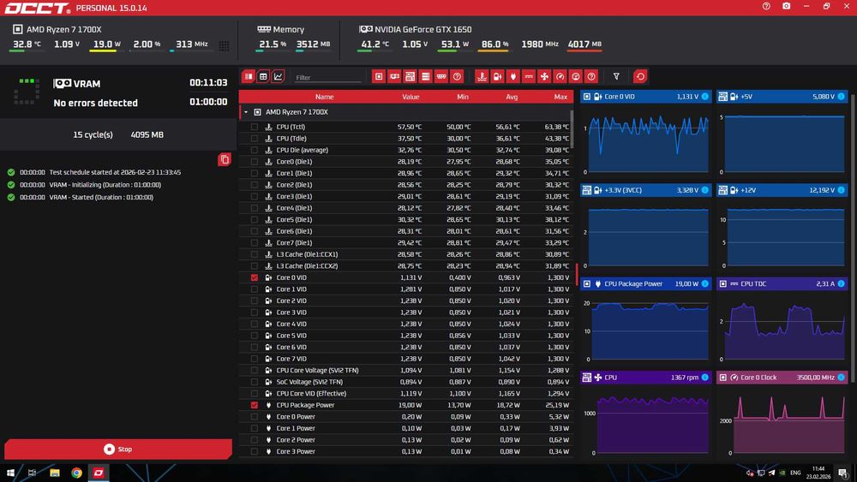Image resolution: width=857 pixels, height=482 pixels.
Task: Open File Explorer from taskbar
Action: click(x=55, y=473)
